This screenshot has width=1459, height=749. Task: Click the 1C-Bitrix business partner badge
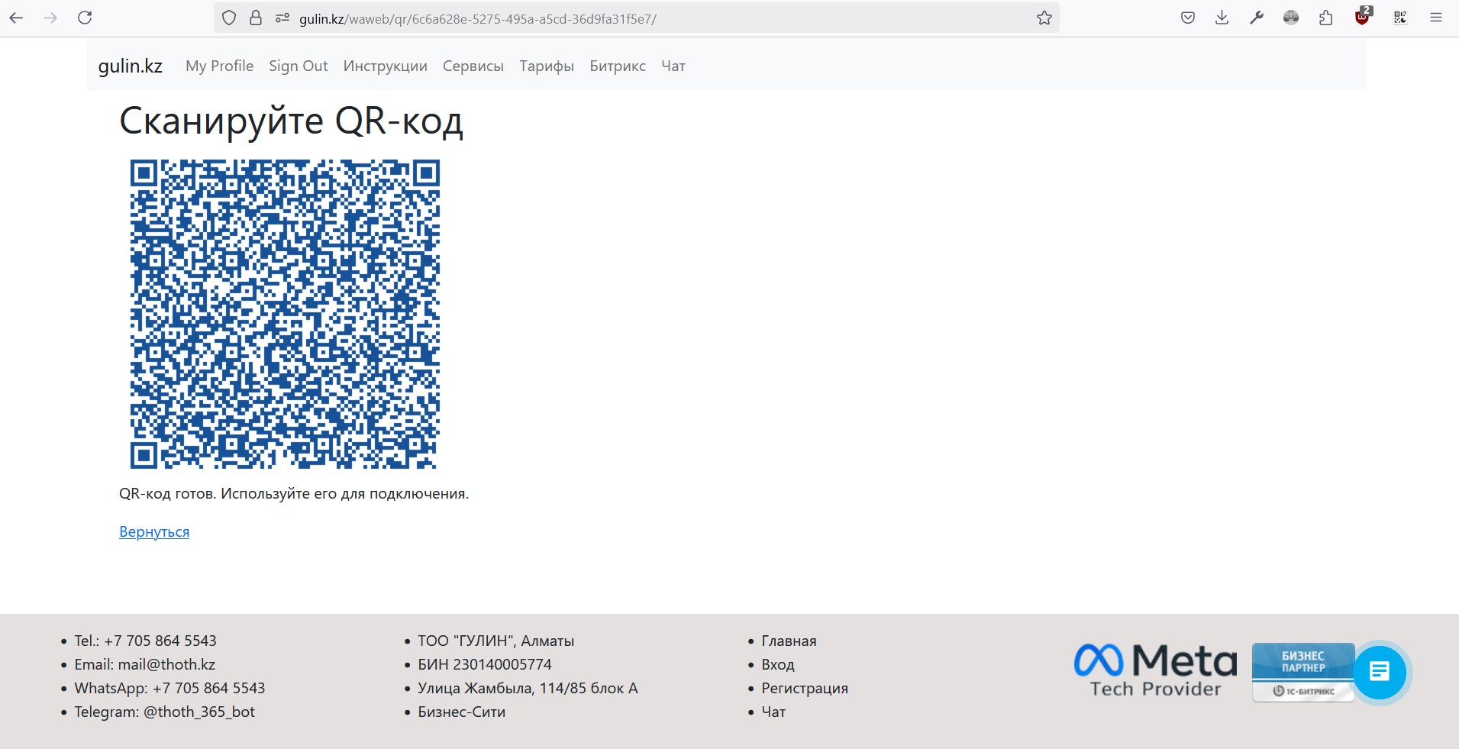click(1303, 672)
